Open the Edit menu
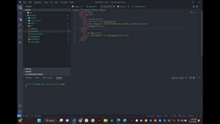Viewport: 220px width, 124px height. point(30,2)
